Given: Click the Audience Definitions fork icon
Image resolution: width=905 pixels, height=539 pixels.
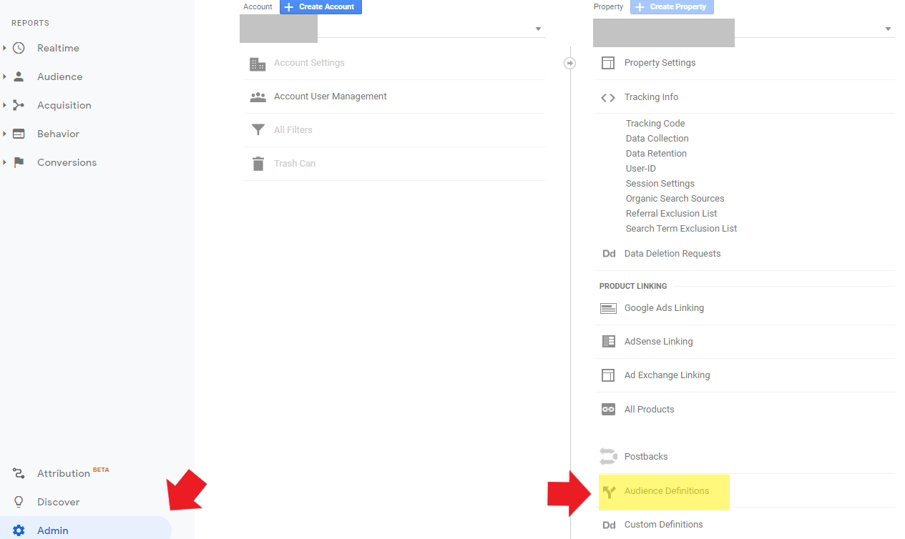Looking at the screenshot, I should [609, 491].
